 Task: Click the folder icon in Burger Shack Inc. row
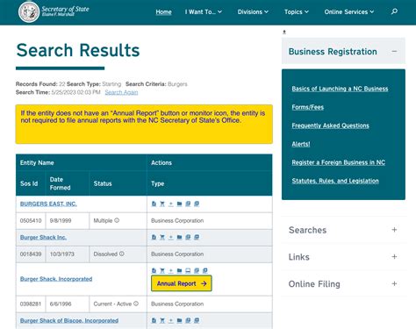179,237
